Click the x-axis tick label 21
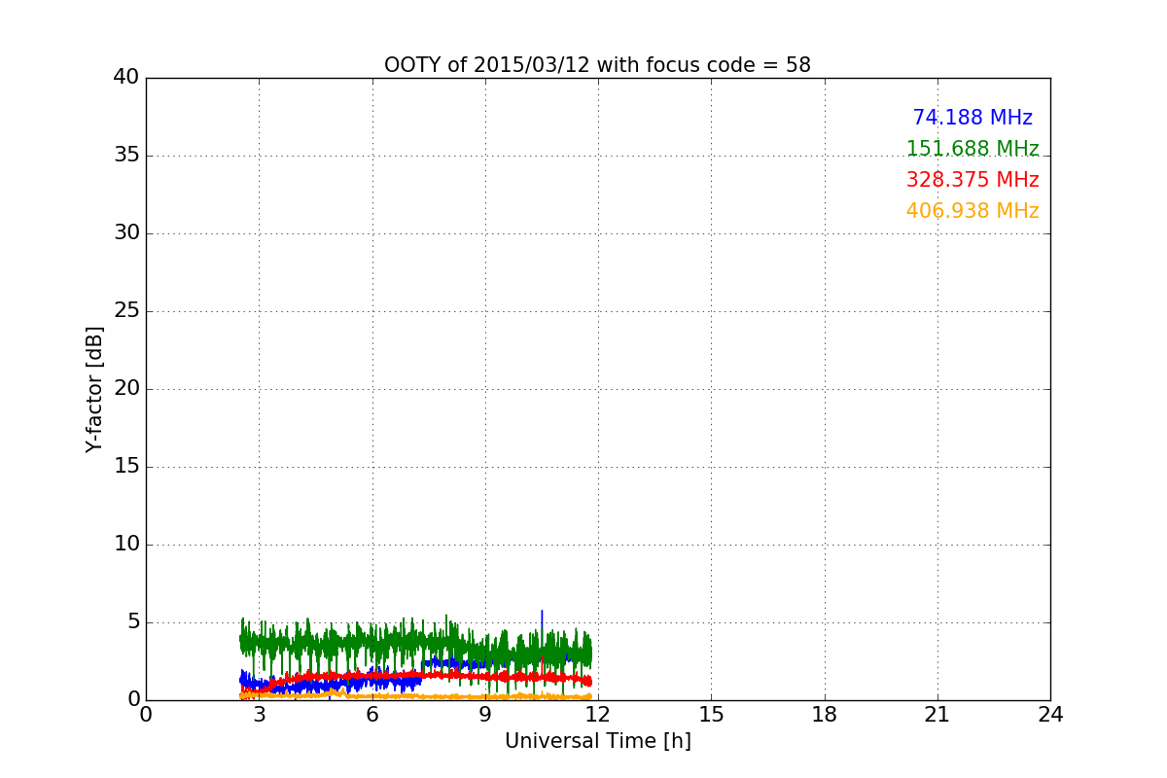1167x778 pixels. 937,715
